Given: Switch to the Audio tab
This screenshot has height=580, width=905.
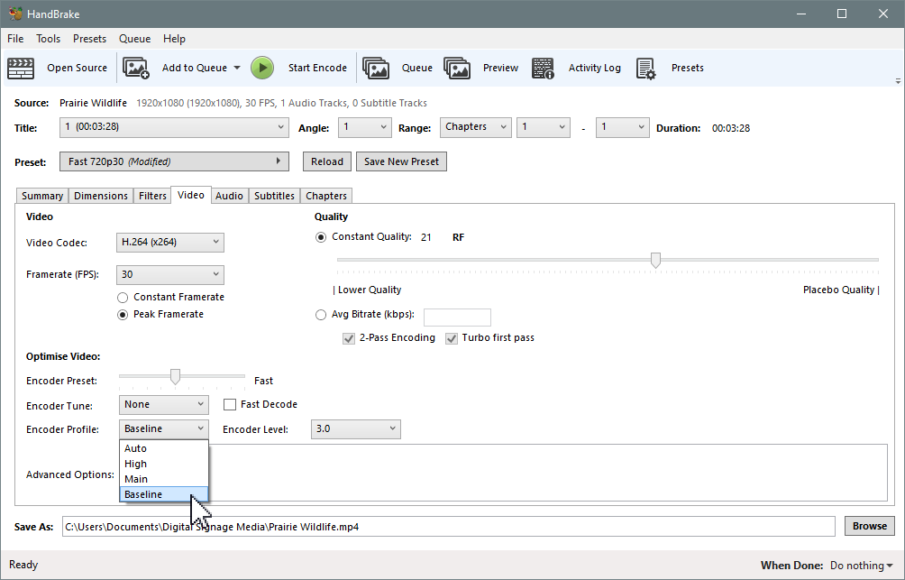Looking at the screenshot, I should pyautogui.click(x=229, y=196).
